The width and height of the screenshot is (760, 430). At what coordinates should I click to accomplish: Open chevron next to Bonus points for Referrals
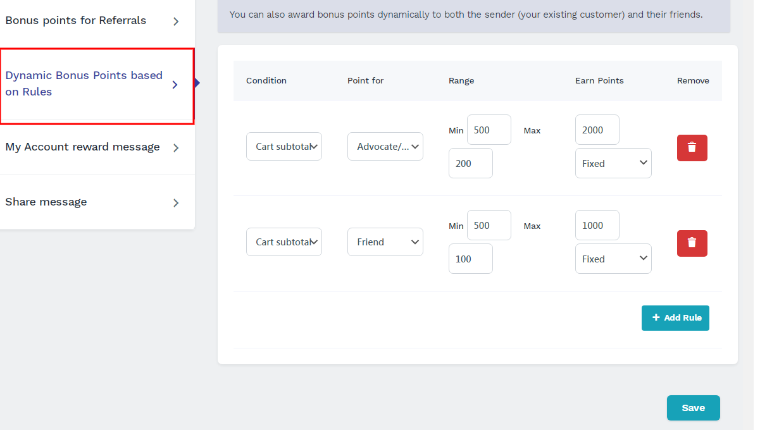(176, 21)
